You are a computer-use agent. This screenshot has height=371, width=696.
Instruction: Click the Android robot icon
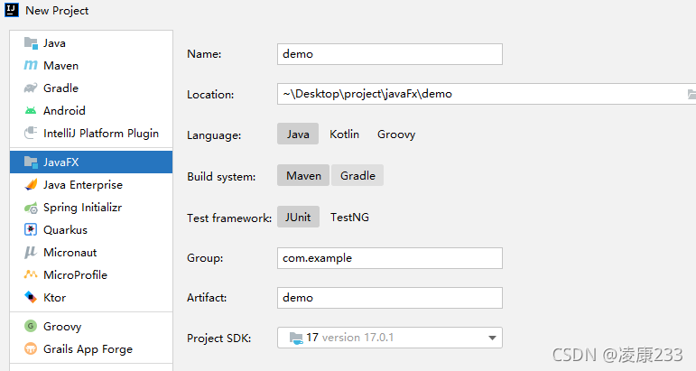coord(31,110)
